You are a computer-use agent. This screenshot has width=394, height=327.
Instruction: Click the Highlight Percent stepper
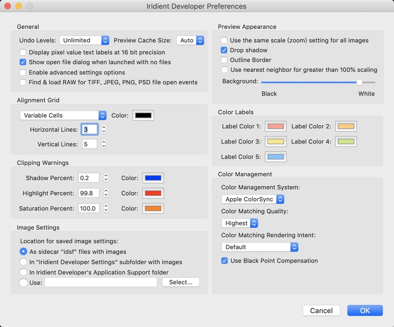pyautogui.click(x=106, y=193)
